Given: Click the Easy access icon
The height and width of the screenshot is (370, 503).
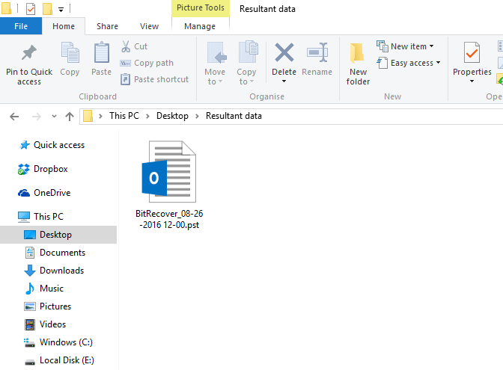Looking at the screenshot, I should click(x=382, y=63).
